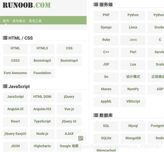Open the PostgreSQL tutorial
The width and height of the screenshot is (164, 152).
[156, 126]
